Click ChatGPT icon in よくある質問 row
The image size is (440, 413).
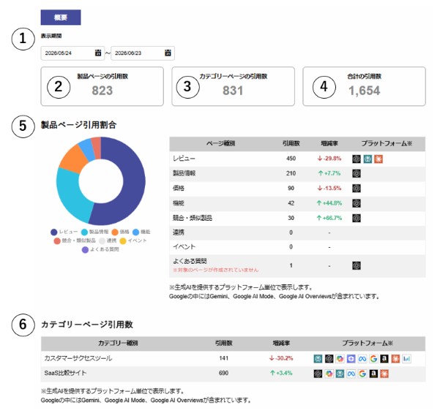pos(357,265)
